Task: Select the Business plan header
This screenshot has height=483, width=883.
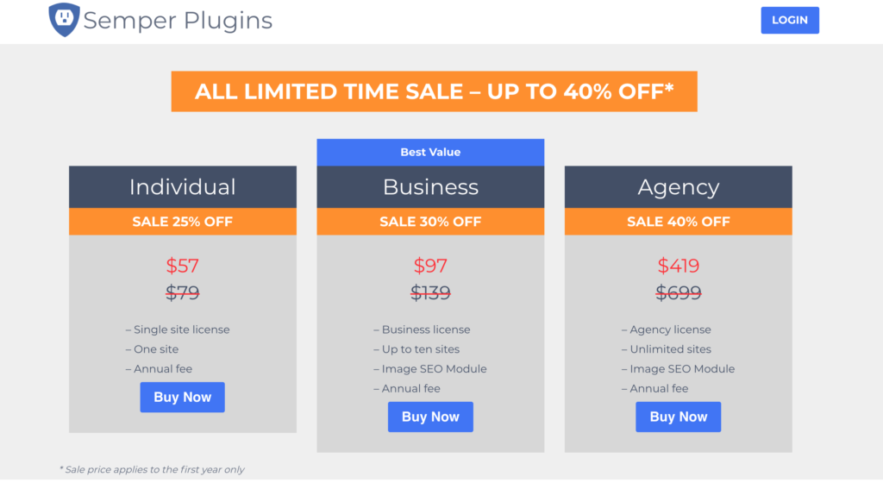Action: click(430, 187)
